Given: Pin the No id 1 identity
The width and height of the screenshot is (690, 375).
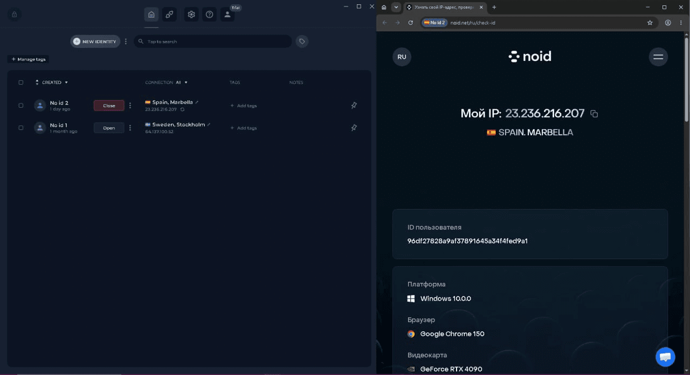Looking at the screenshot, I should pyautogui.click(x=354, y=128).
